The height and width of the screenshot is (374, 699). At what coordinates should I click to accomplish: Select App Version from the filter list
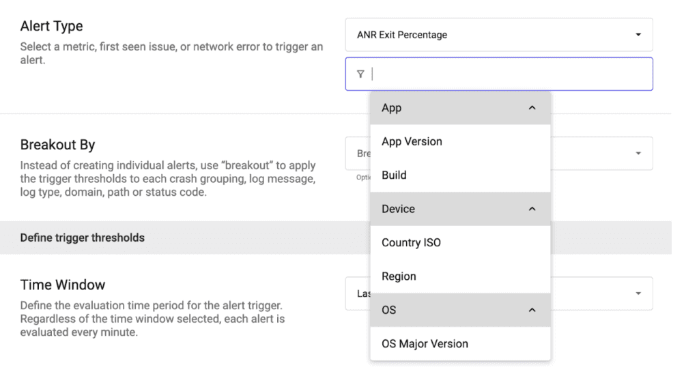click(x=412, y=141)
